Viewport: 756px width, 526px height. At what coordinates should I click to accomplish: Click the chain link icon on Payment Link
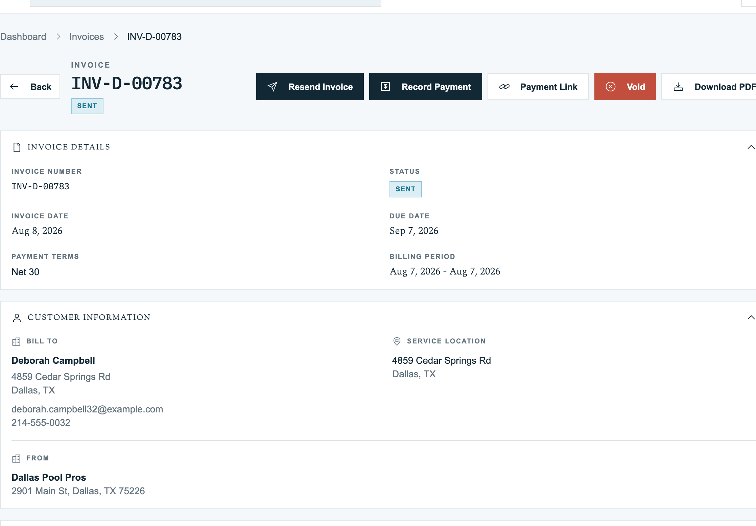pyautogui.click(x=504, y=87)
